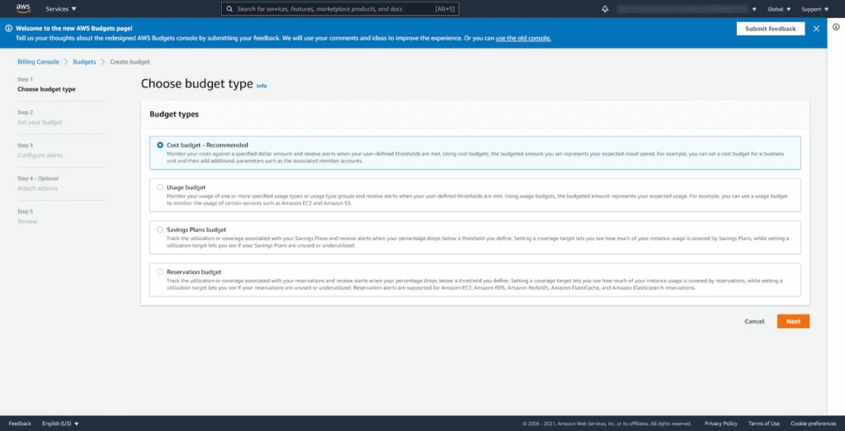Click the Next button
The height and width of the screenshot is (431, 845).
pyautogui.click(x=793, y=321)
